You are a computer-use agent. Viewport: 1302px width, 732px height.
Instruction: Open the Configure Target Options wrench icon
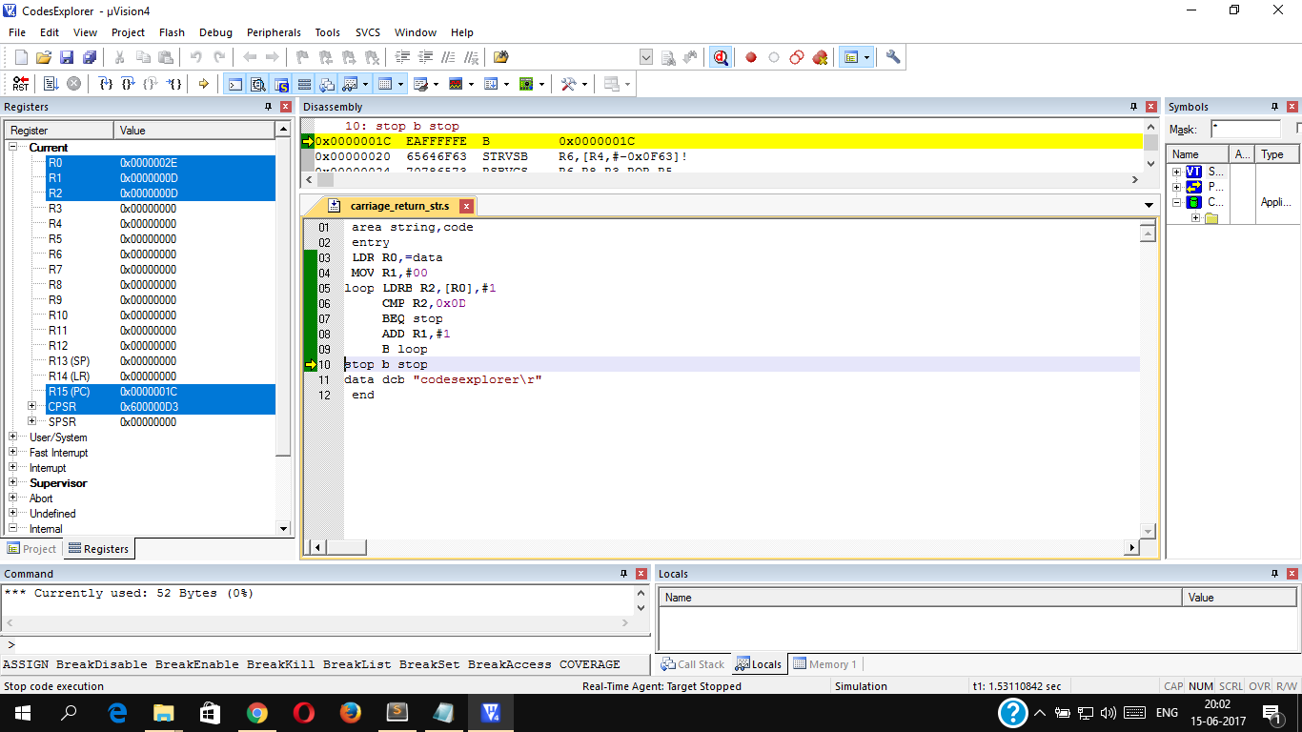pos(891,57)
